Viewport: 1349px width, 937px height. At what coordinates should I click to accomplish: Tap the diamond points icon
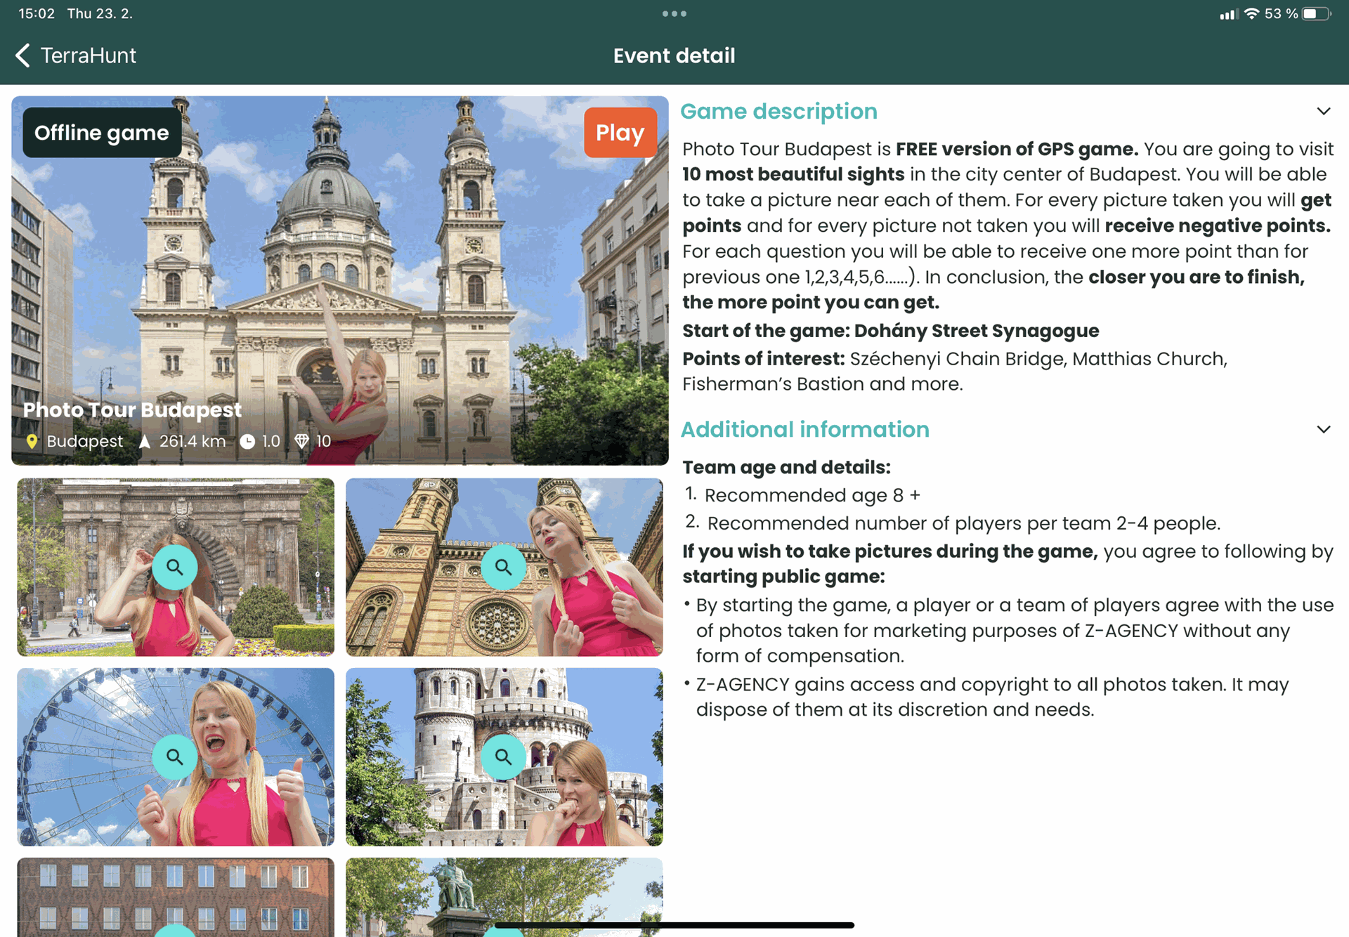(x=301, y=441)
